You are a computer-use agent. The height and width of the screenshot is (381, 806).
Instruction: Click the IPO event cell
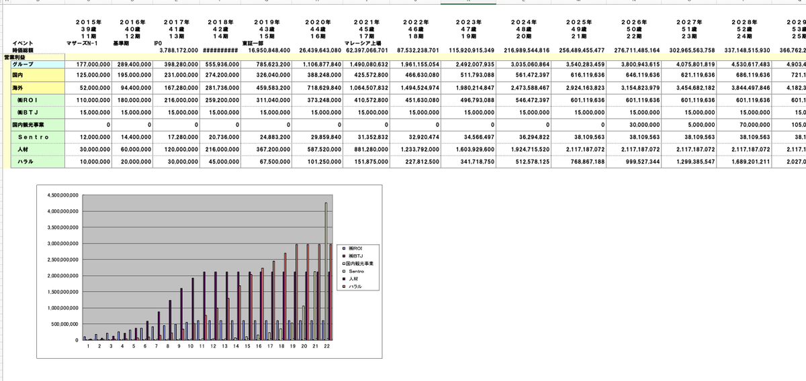point(159,43)
